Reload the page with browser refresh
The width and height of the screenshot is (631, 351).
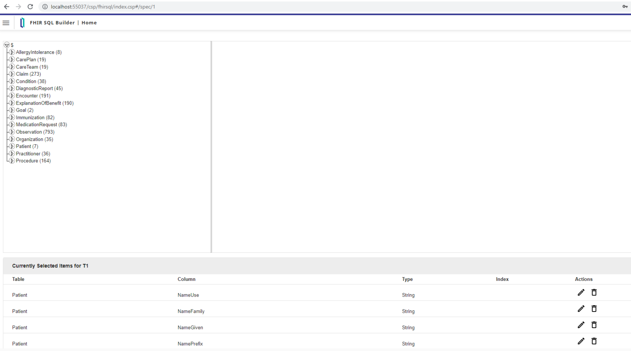pyautogui.click(x=30, y=7)
